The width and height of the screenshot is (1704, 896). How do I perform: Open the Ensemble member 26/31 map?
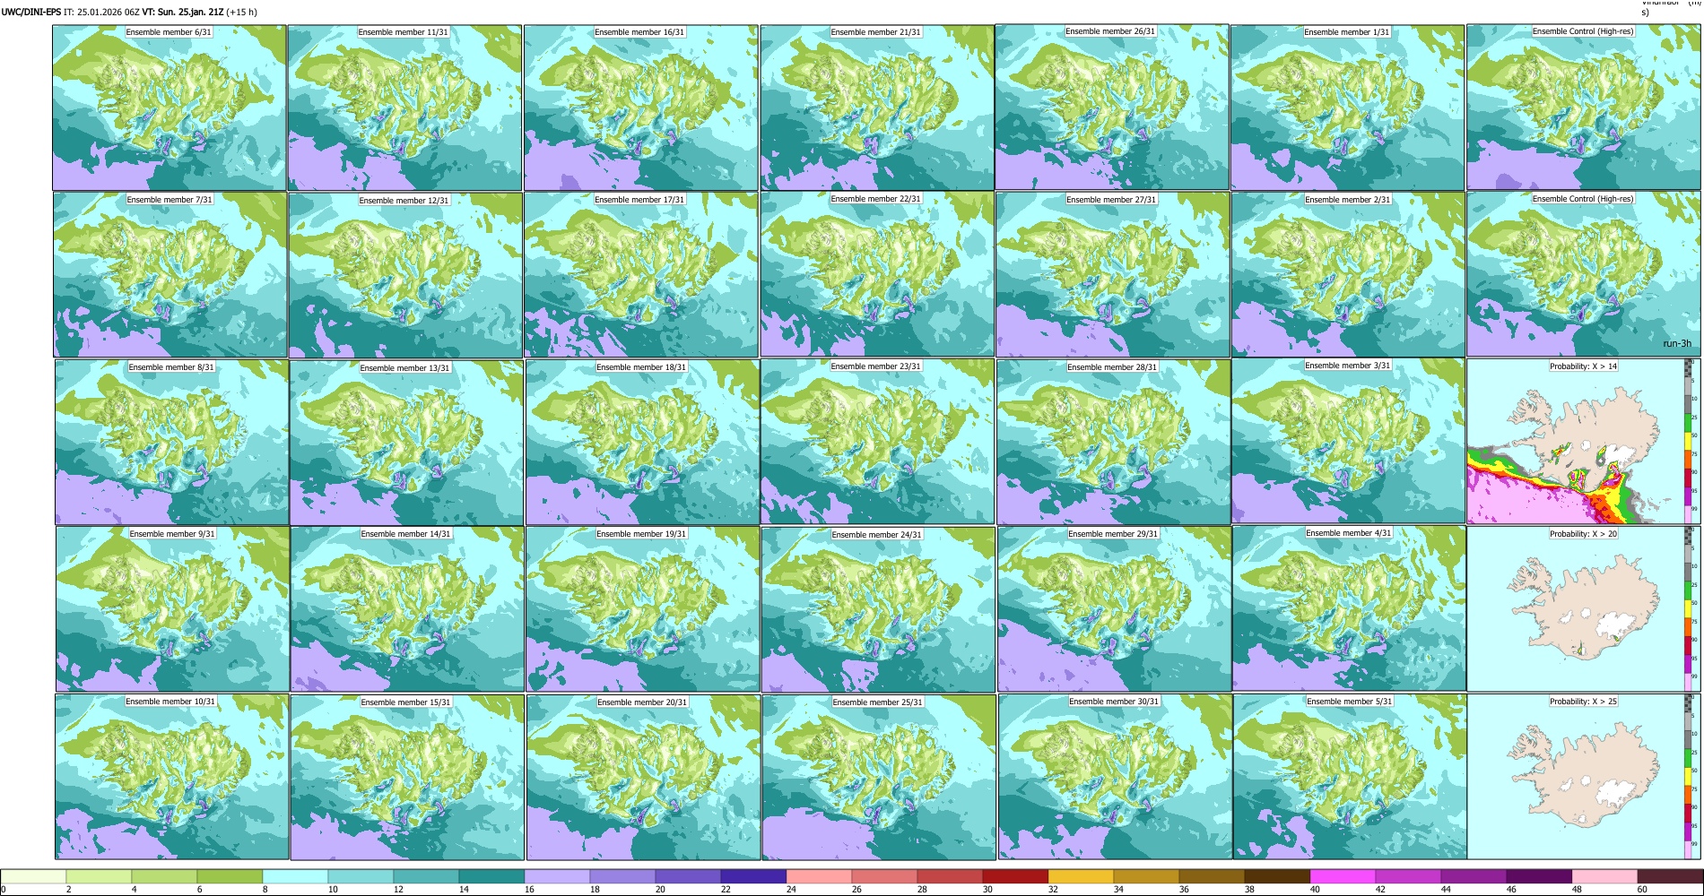click(x=1112, y=108)
